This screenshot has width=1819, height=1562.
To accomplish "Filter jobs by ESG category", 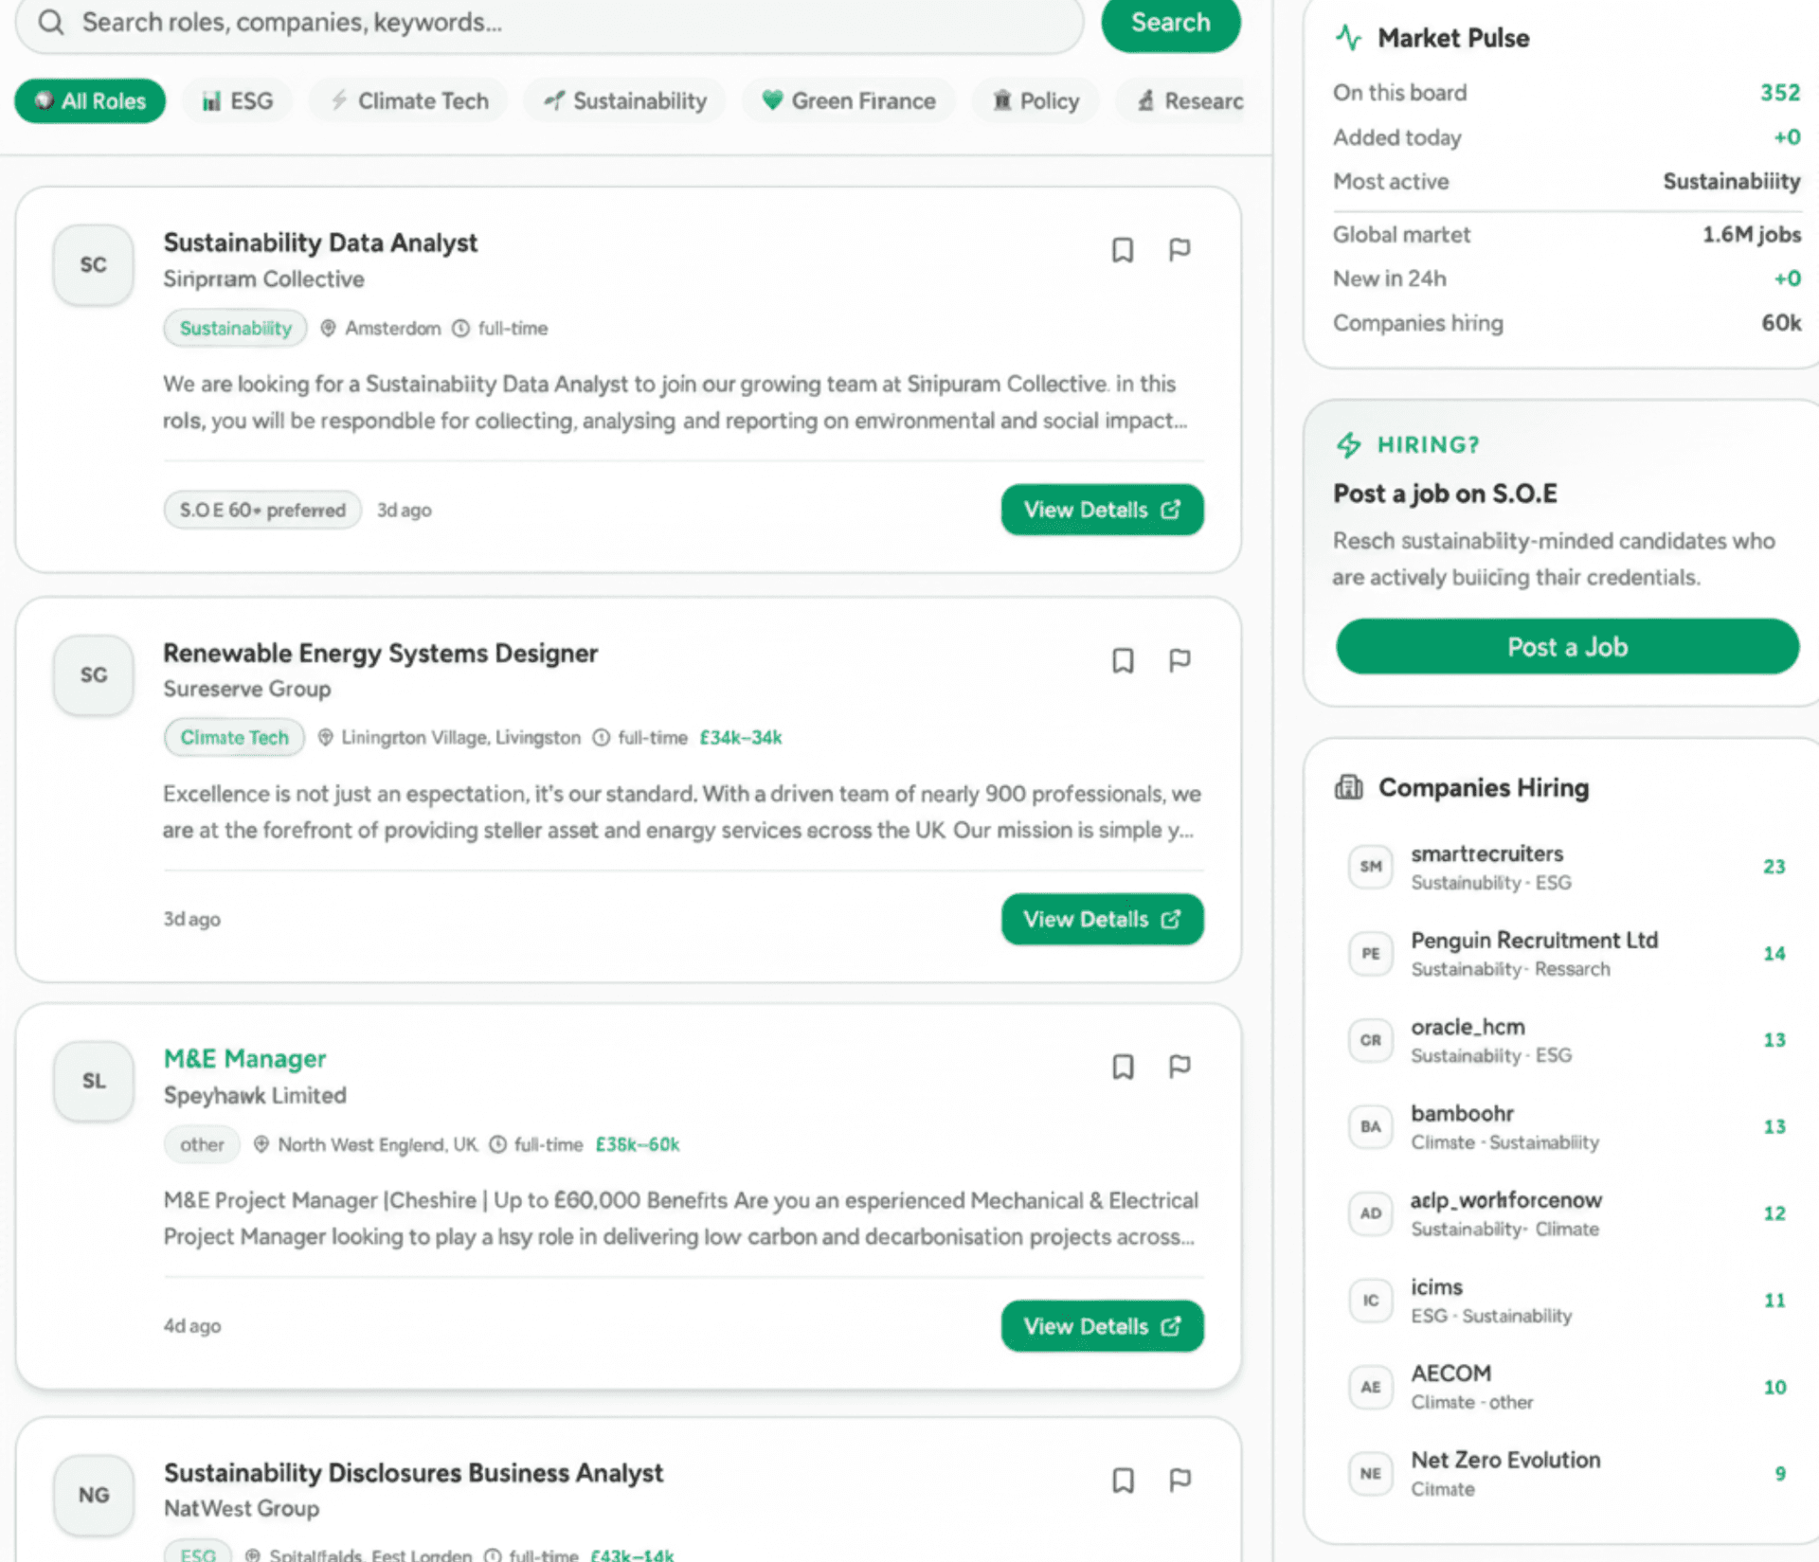I will tap(237, 100).
